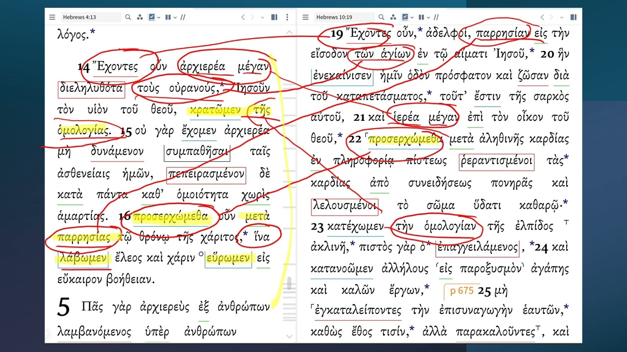Screen dimensions: 627x352
Task: Click προσερχώμεθα in the Hebrews 10:19 panel
Action: (x=405, y=139)
